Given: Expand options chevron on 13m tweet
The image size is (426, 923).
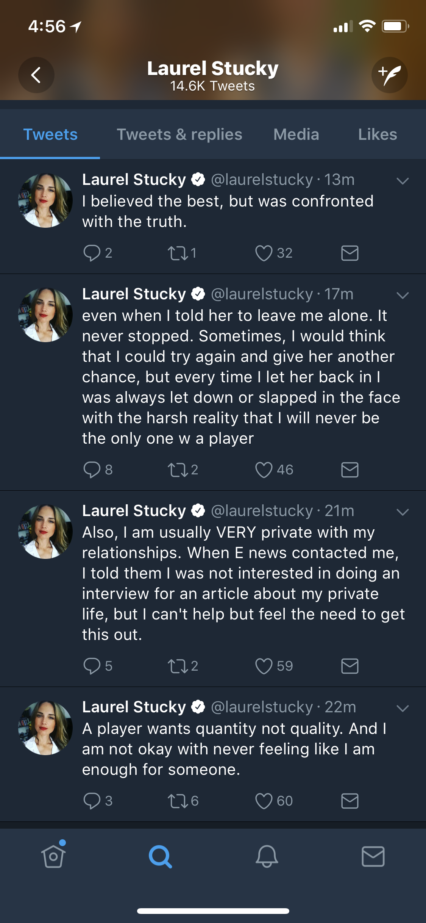Looking at the screenshot, I should 403,181.
